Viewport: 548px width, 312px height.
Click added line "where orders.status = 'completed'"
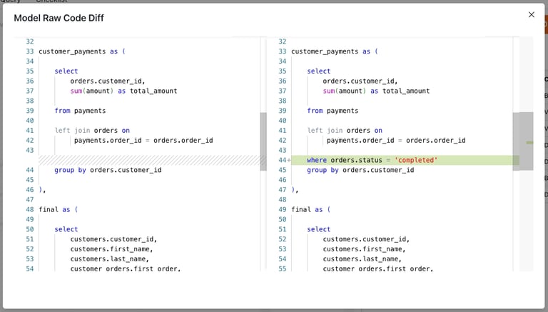pyautogui.click(x=405, y=160)
